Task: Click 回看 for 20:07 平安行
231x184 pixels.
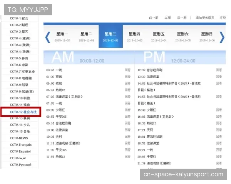Action: click(219, 156)
